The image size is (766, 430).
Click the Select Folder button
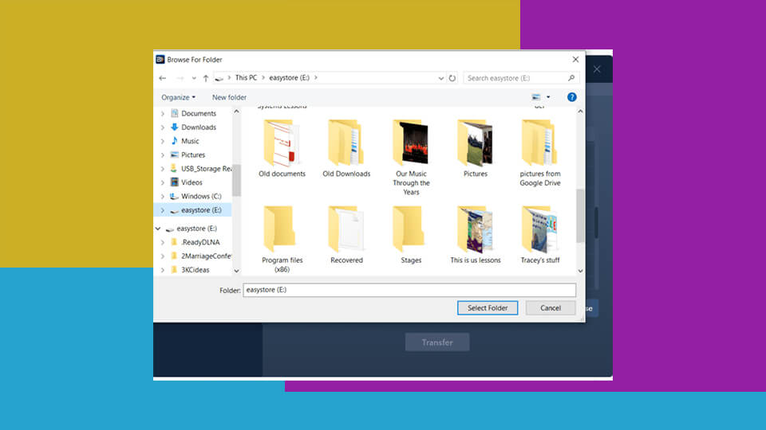click(488, 308)
